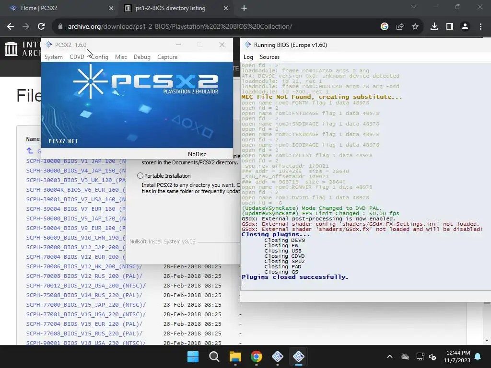
Task: Close the ps1-2-BIOS directory listing tab
Action: point(226,9)
